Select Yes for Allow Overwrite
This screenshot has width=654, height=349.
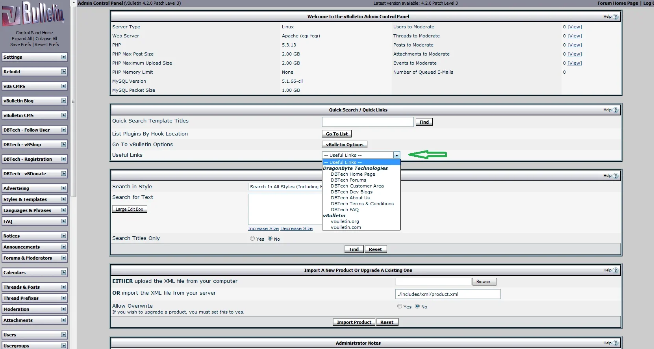pyautogui.click(x=400, y=306)
